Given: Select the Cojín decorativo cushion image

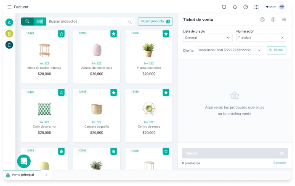Looking at the screenshot, I should coord(45,109).
